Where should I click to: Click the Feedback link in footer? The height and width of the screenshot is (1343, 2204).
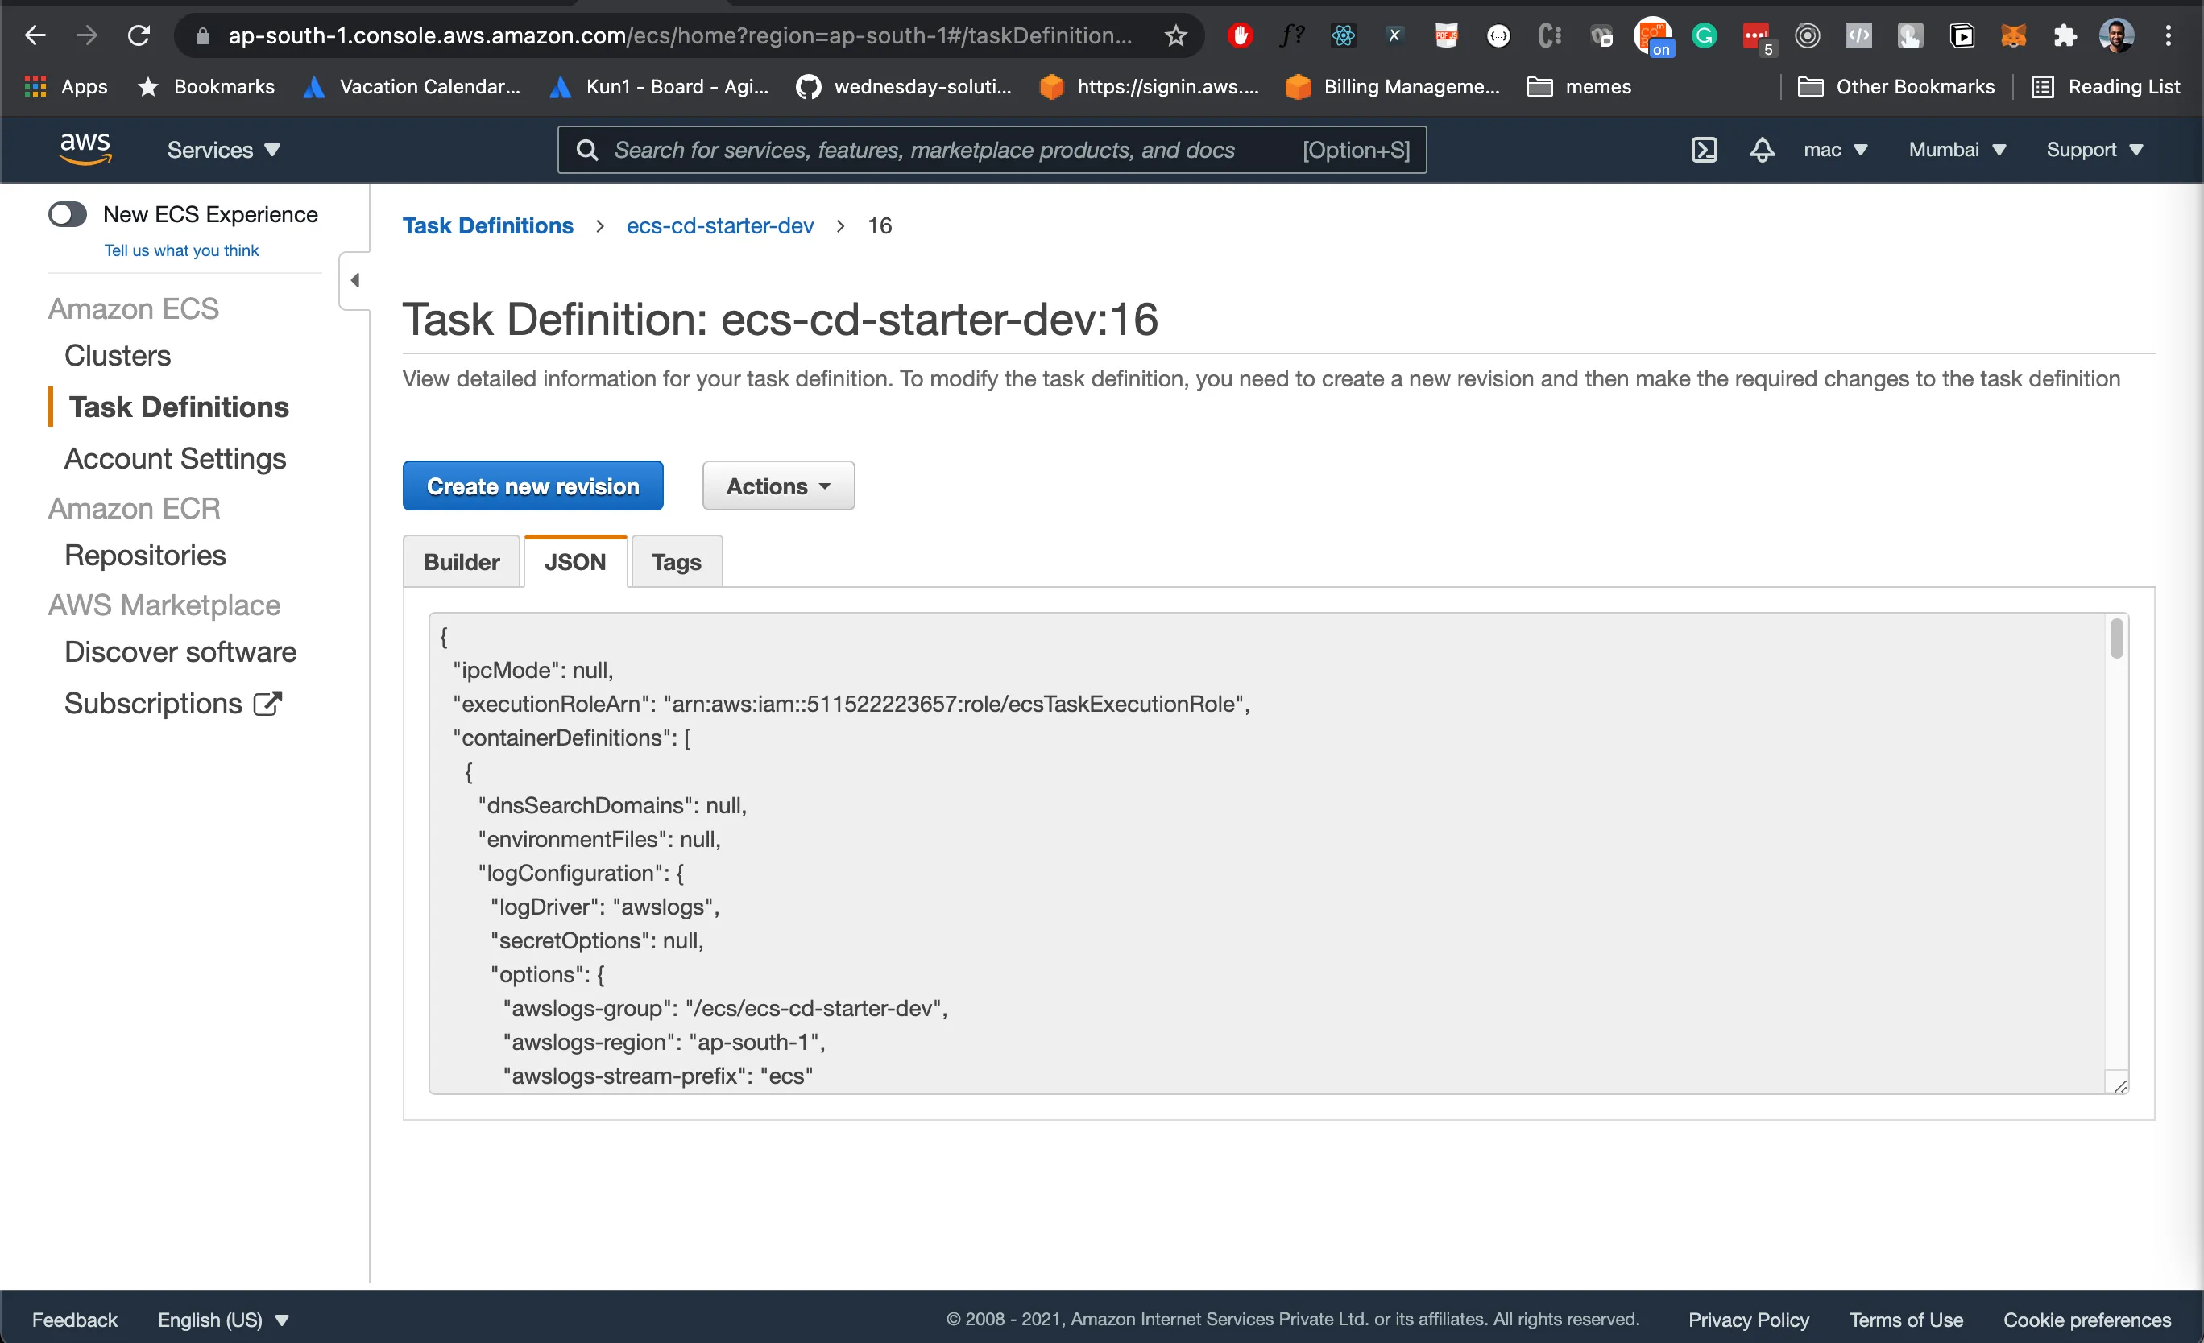(74, 1320)
